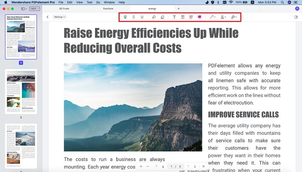Open the Go menu
The image size is (302, 172).
click(98, 2)
